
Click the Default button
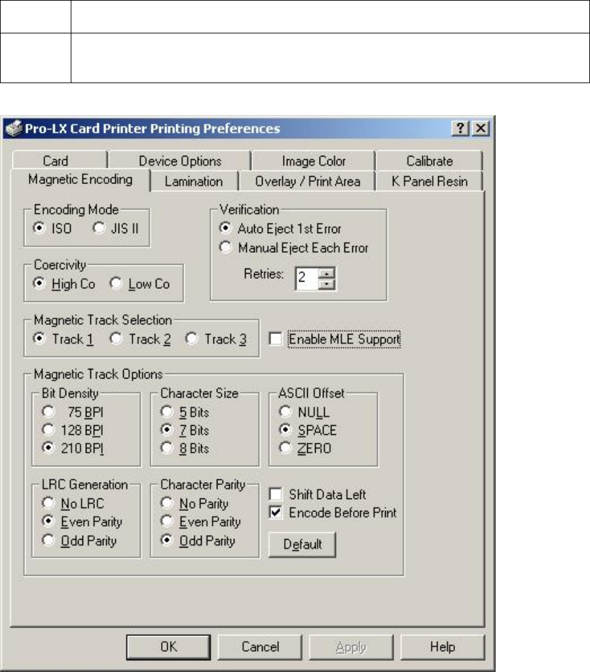[302, 544]
